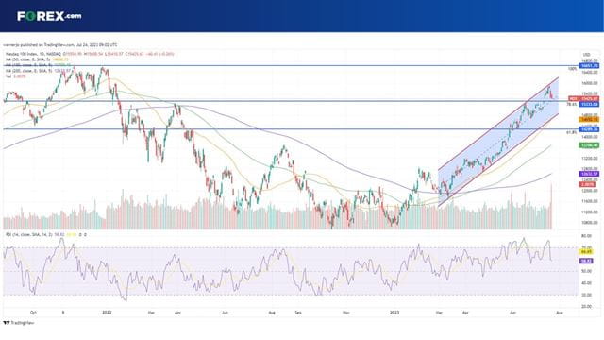Click the 40.00 level on the RSI scale
The height and width of the screenshot is (340, 604).
pos(588,283)
